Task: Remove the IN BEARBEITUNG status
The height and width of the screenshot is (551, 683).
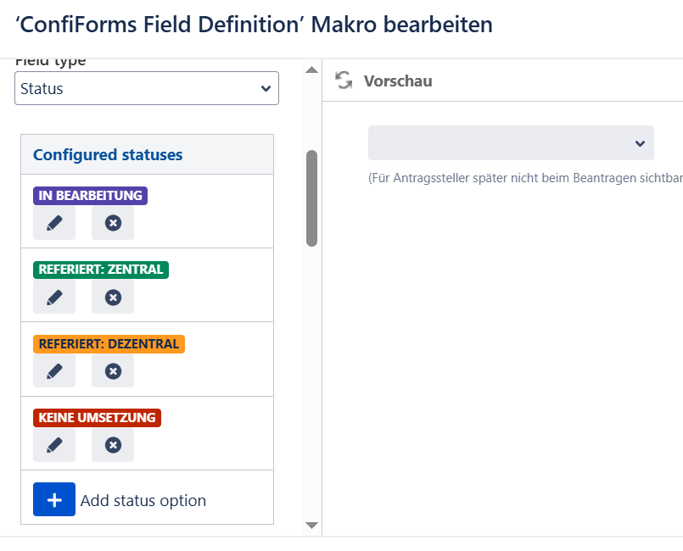Action: tap(113, 223)
